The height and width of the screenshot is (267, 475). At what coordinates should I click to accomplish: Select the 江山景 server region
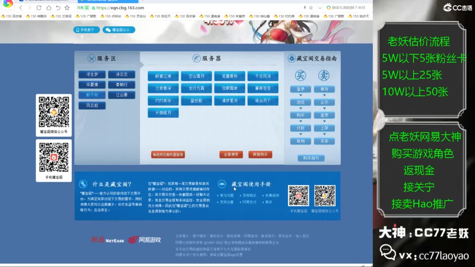pyautogui.click(x=122, y=95)
